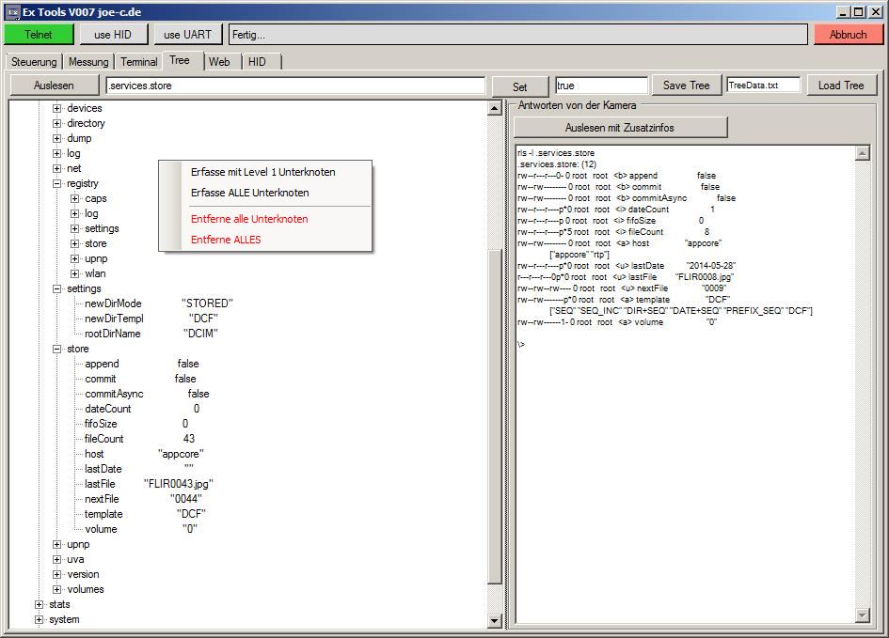
Task: Click the .services.store path input field
Action: point(295,86)
